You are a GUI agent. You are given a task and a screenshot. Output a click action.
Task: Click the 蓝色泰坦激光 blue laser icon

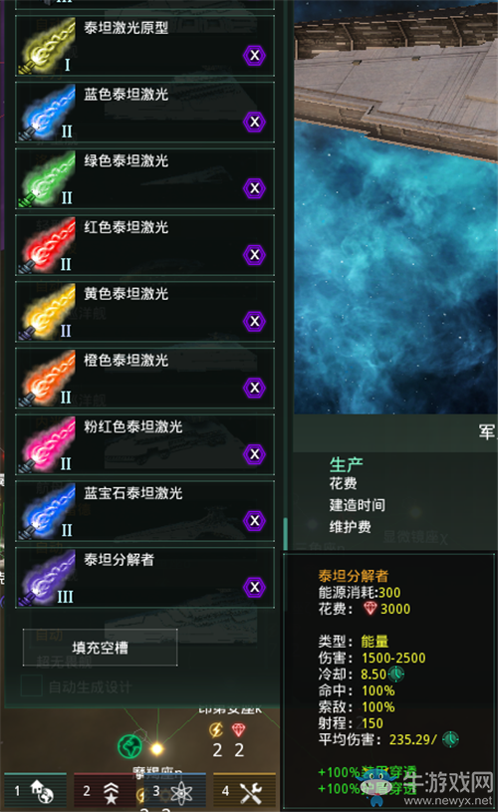(x=47, y=113)
